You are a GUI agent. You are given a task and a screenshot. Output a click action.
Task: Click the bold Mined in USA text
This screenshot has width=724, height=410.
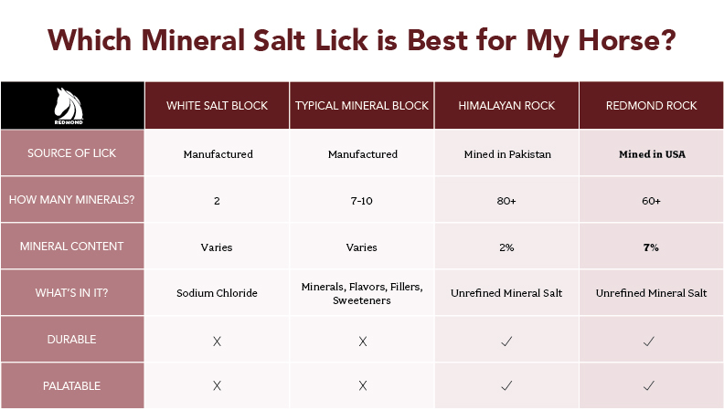coord(652,154)
